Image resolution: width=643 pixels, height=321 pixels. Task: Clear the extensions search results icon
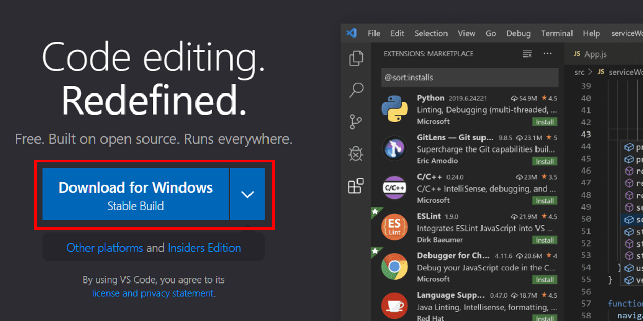(x=527, y=54)
